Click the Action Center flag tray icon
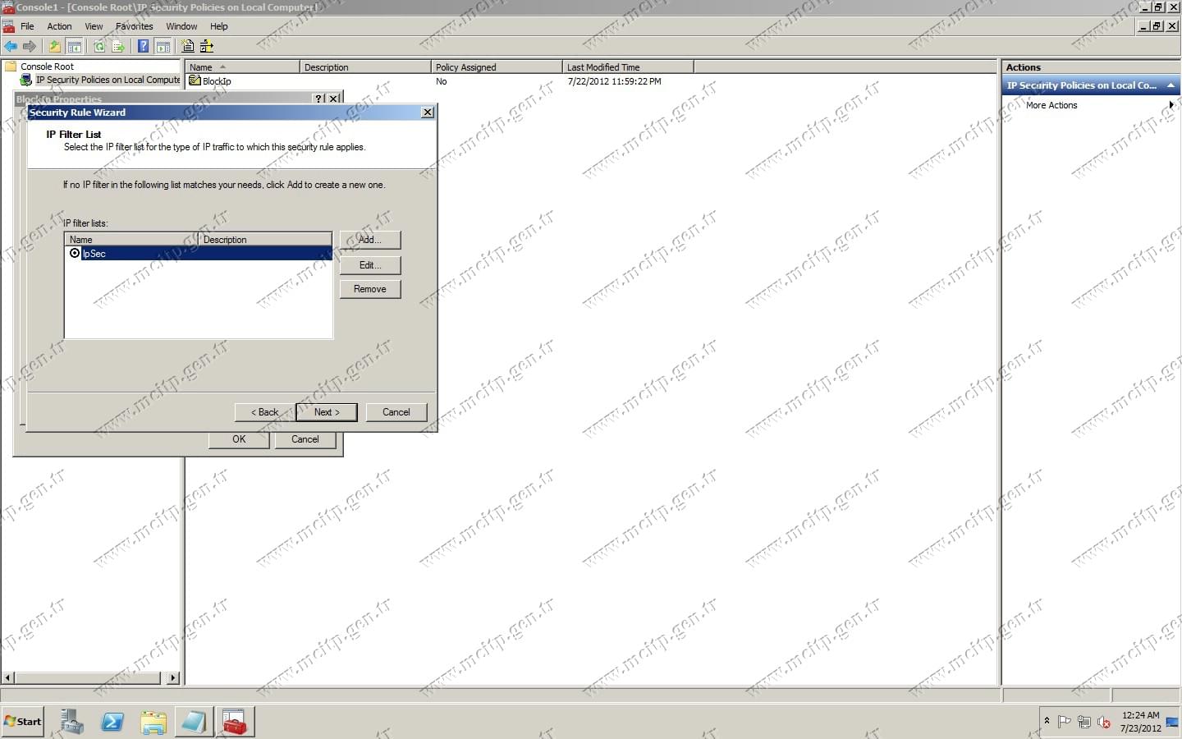 1065,722
